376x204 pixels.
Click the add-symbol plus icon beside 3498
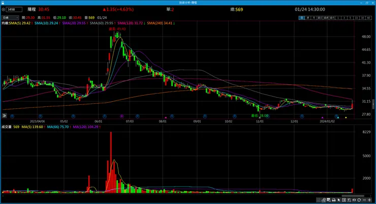click(4, 10)
